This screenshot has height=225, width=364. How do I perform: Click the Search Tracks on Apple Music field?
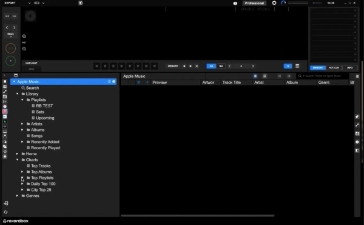[x=323, y=76]
